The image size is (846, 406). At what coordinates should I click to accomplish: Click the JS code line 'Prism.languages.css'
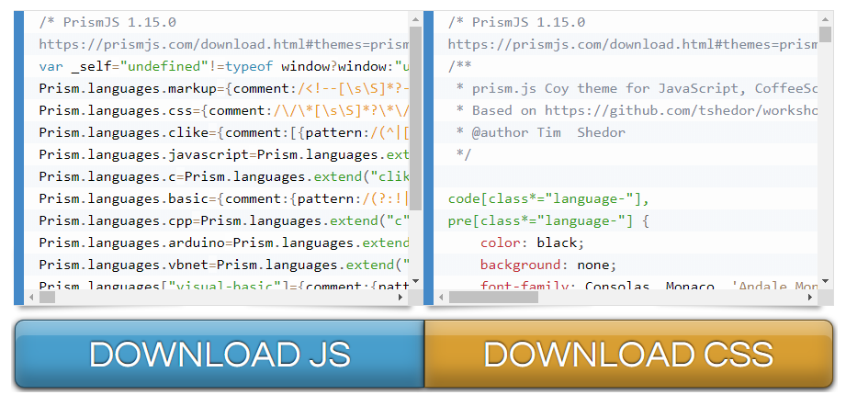[x=224, y=110]
